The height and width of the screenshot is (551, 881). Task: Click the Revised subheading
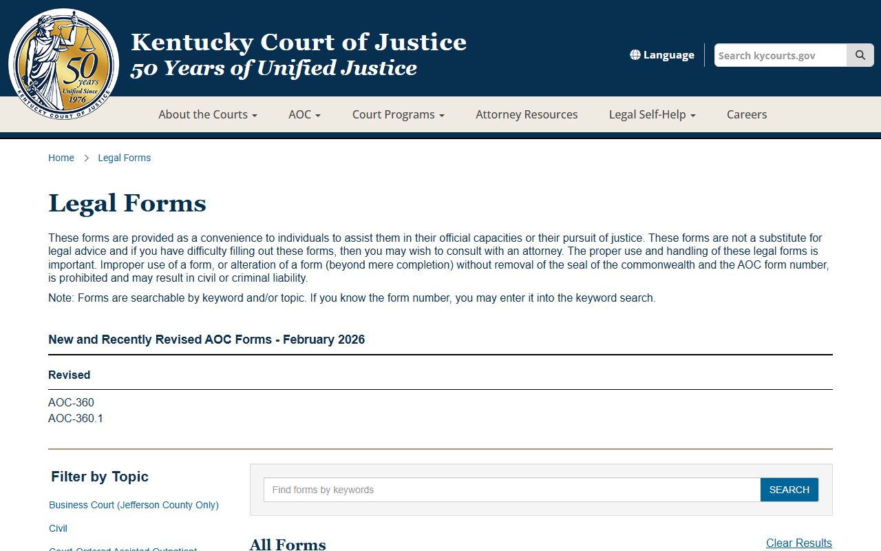[69, 375]
